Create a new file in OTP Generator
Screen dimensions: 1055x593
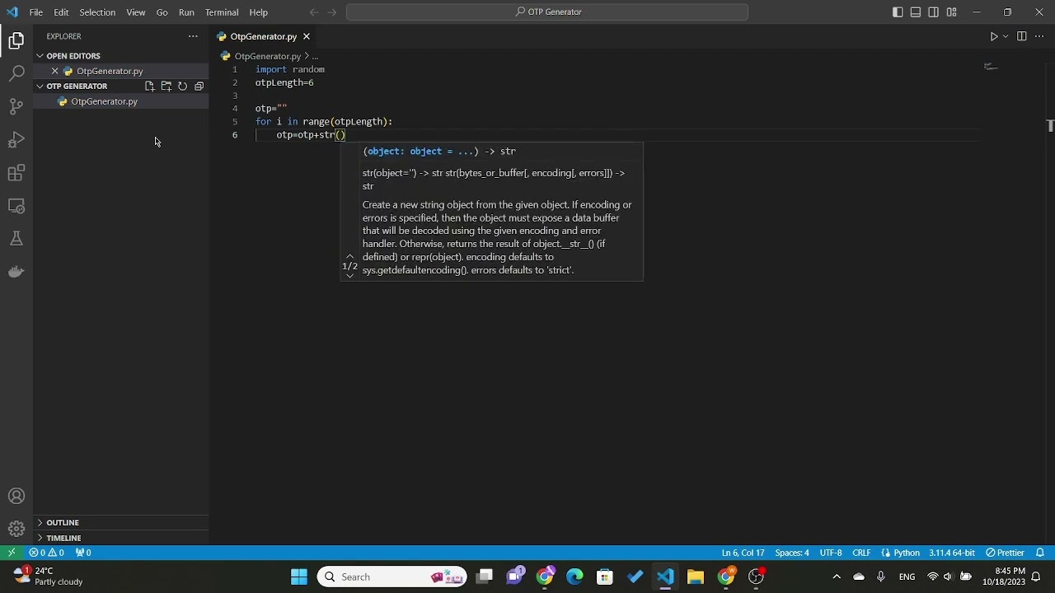coord(150,86)
